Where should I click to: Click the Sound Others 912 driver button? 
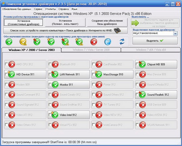(x=112, y=95)
